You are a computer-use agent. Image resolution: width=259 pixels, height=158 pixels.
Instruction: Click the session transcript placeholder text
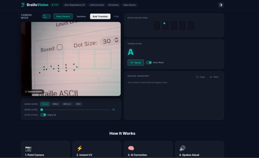pyautogui.click(x=148, y=83)
